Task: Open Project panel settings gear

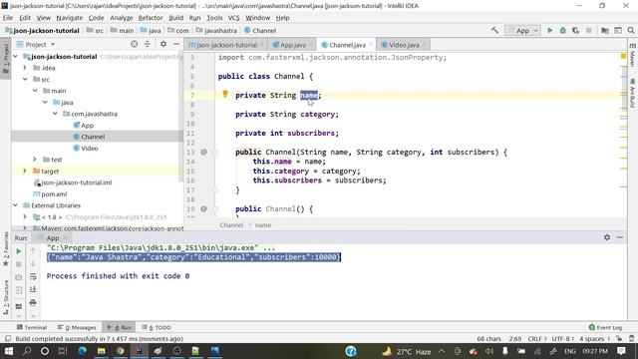Action: (x=163, y=44)
